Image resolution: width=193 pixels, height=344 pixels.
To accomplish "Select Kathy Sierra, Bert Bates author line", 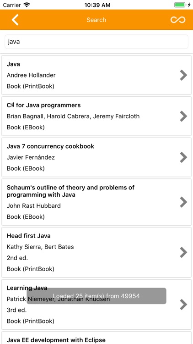I will tap(40, 247).
